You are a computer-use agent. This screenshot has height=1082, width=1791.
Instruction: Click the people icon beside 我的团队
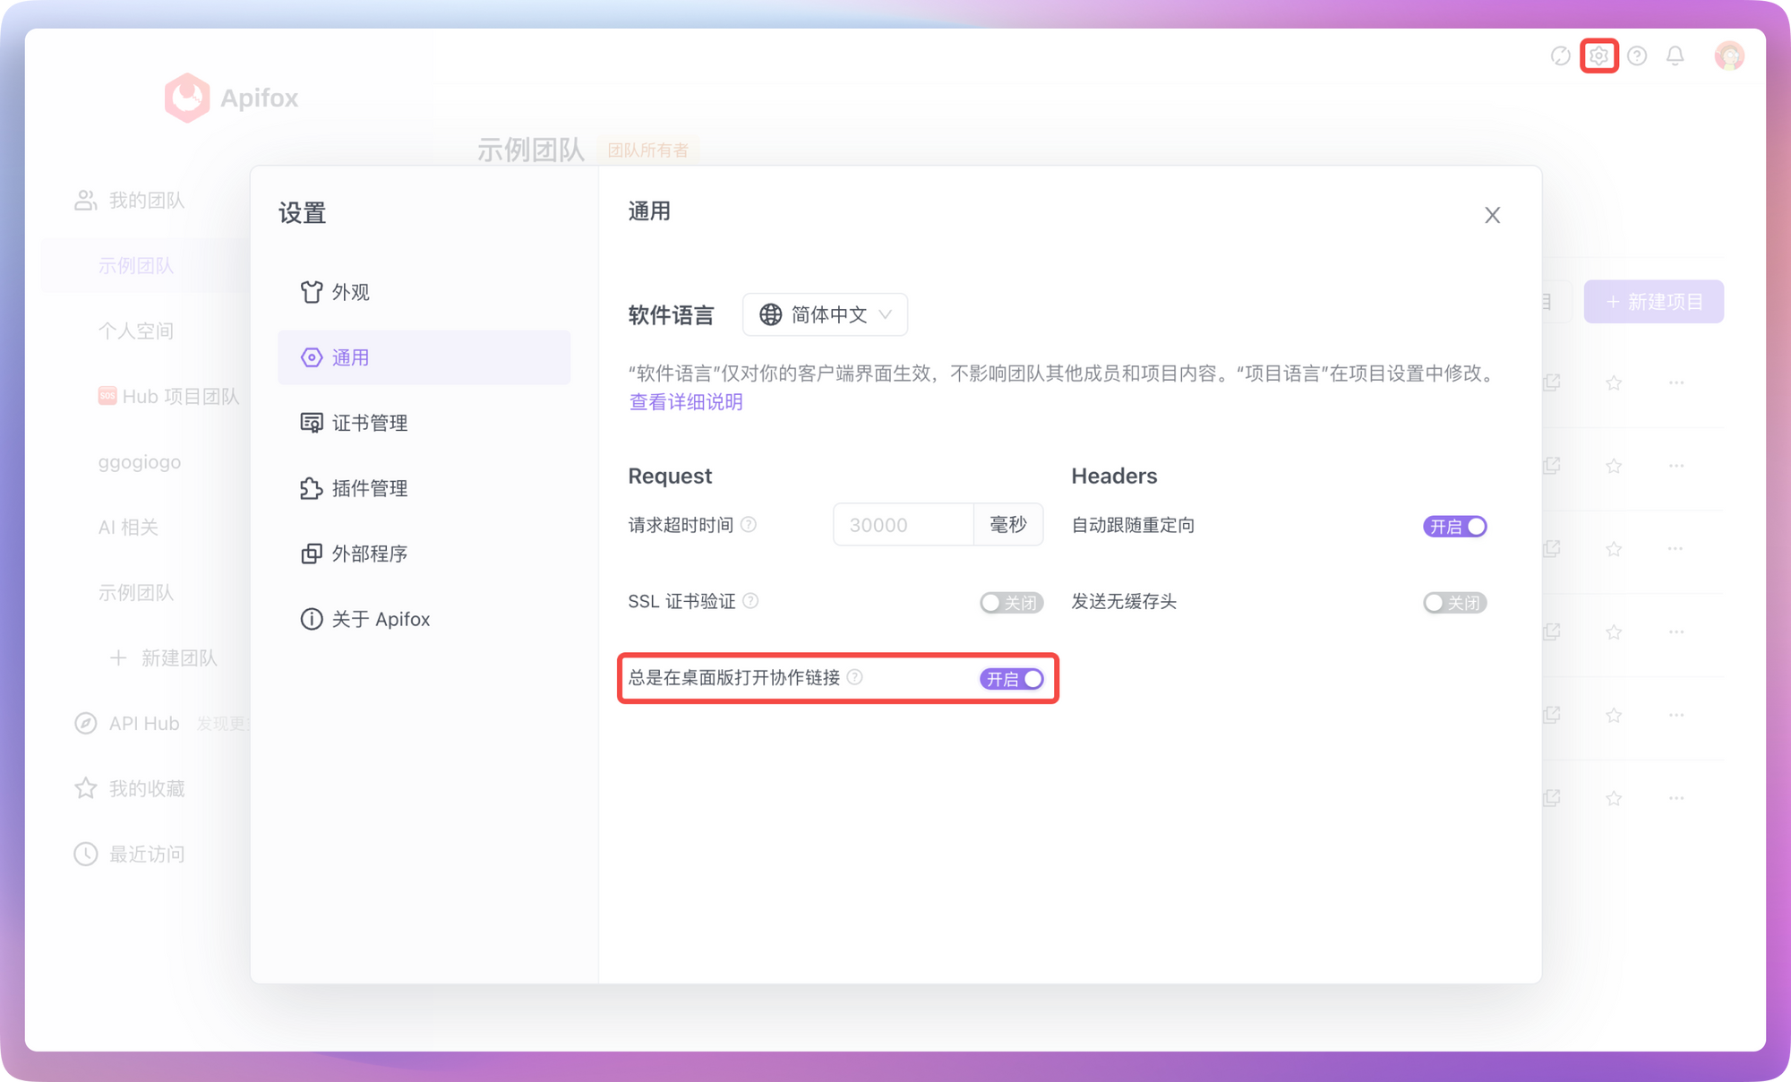tap(85, 201)
